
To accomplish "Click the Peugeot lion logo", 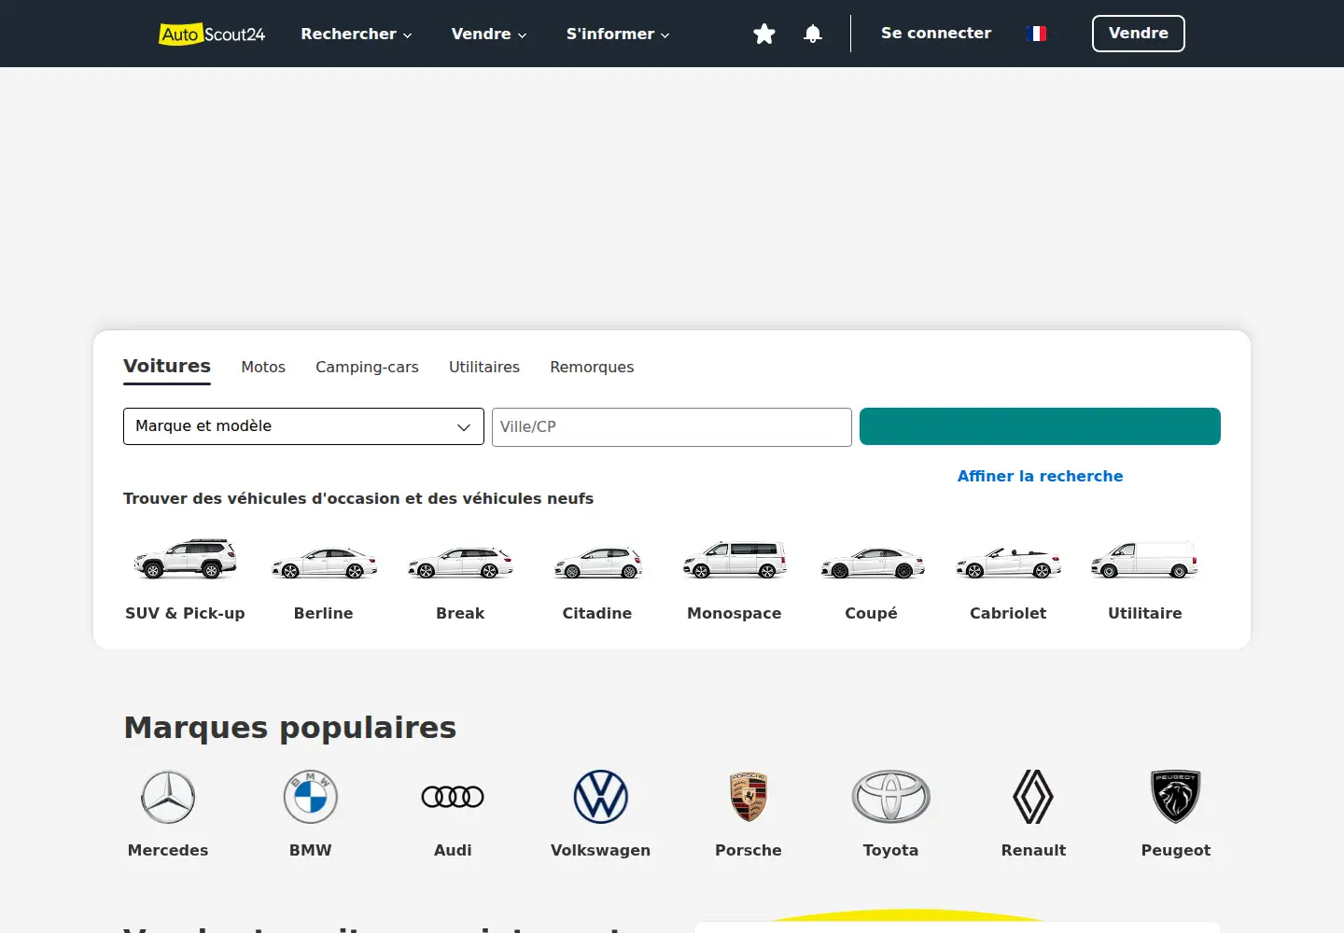I will (x=1176, y=797).
